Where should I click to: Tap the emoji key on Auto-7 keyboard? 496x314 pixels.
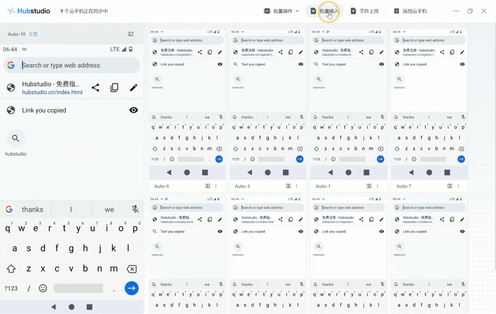[x=414, y=159]
